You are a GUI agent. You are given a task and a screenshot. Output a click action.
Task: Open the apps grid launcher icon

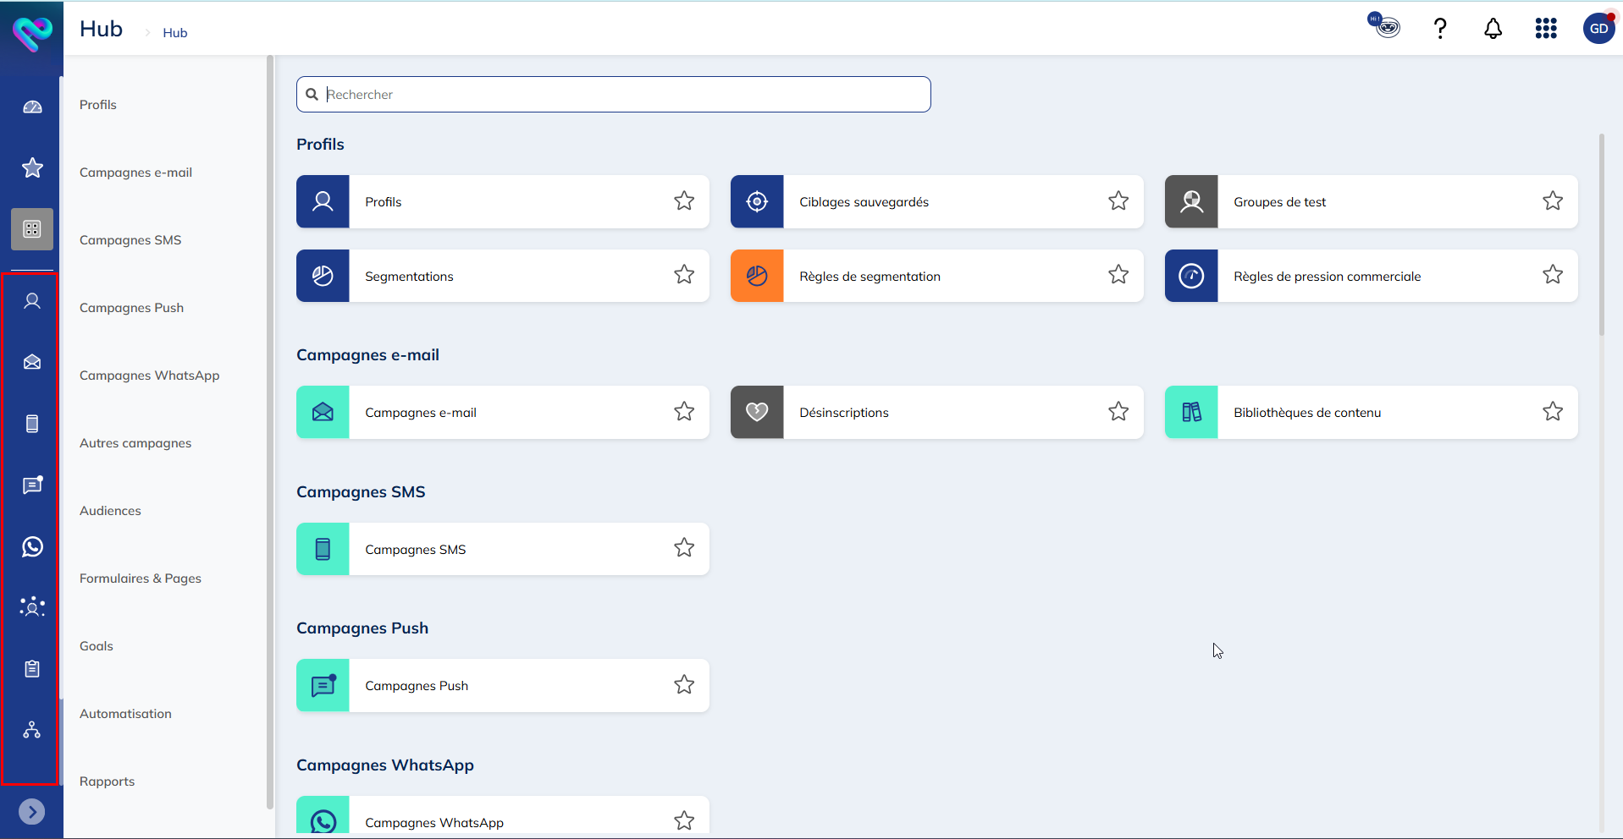(1545, 29)
